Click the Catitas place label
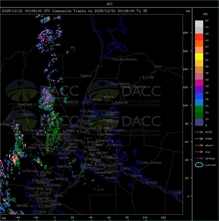The height and width of the screenshot is (221, 219). pyautogui.click(x=137, y=176)
